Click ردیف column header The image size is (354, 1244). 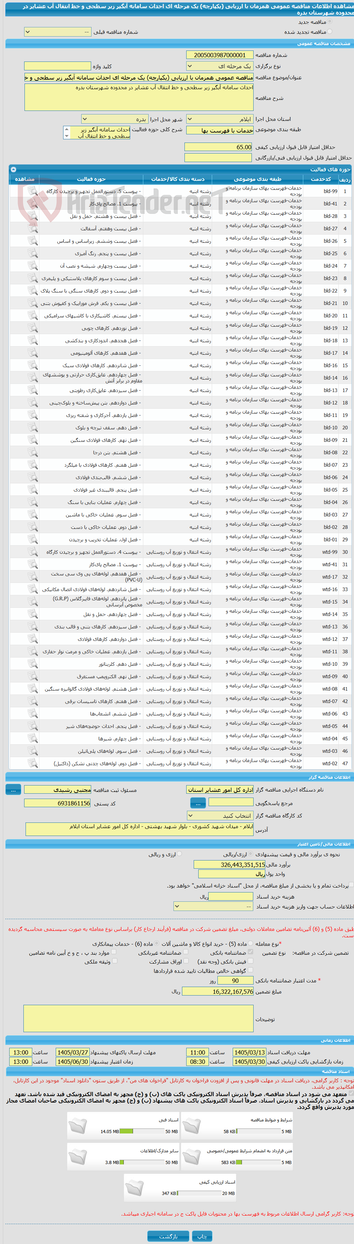pos(345,179)
